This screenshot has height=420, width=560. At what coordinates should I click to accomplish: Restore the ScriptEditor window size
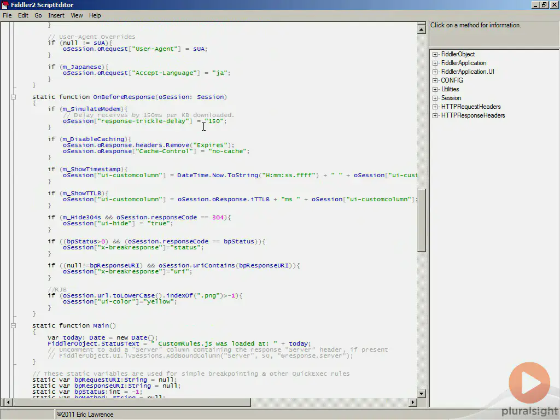544,4
